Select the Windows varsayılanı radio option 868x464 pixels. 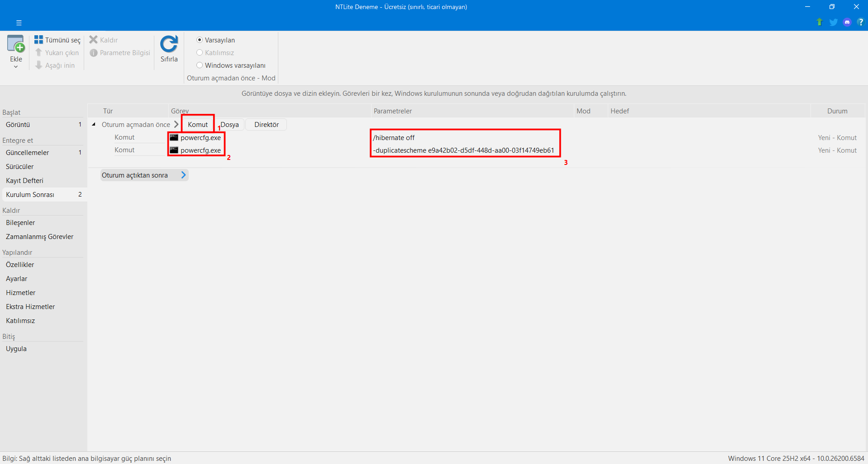click(x=200, y=65)
